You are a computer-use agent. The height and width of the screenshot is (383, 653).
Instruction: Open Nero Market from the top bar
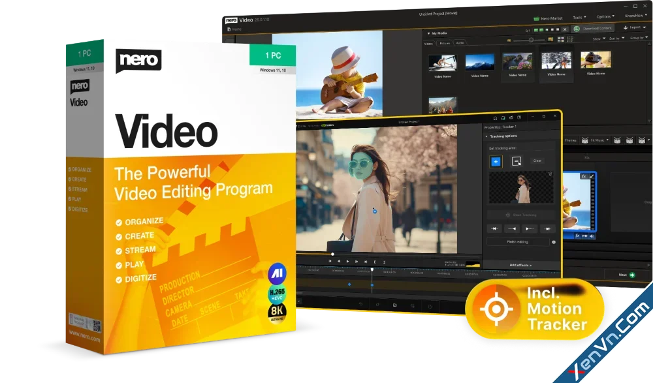pos(548,18)
